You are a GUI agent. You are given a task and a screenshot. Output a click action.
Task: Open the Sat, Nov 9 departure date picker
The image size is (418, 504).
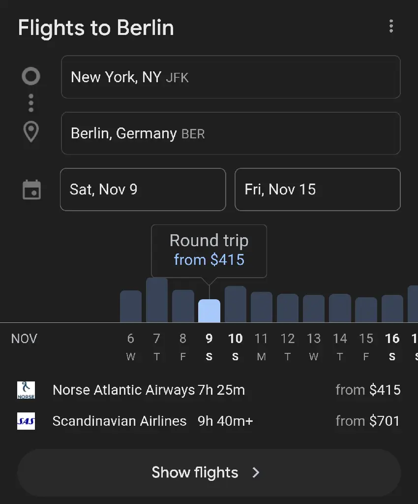click(x=143, y=189)
